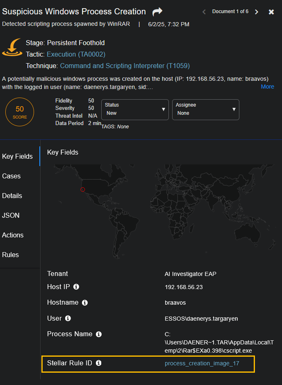Click the info icon next to Hostname
This screenshot has height=385, width=282.
(x=85, y=303)
